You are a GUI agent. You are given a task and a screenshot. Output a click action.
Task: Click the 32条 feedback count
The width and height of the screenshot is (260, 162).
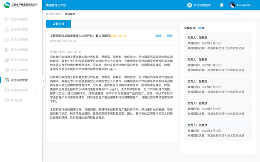click(201, 28)
